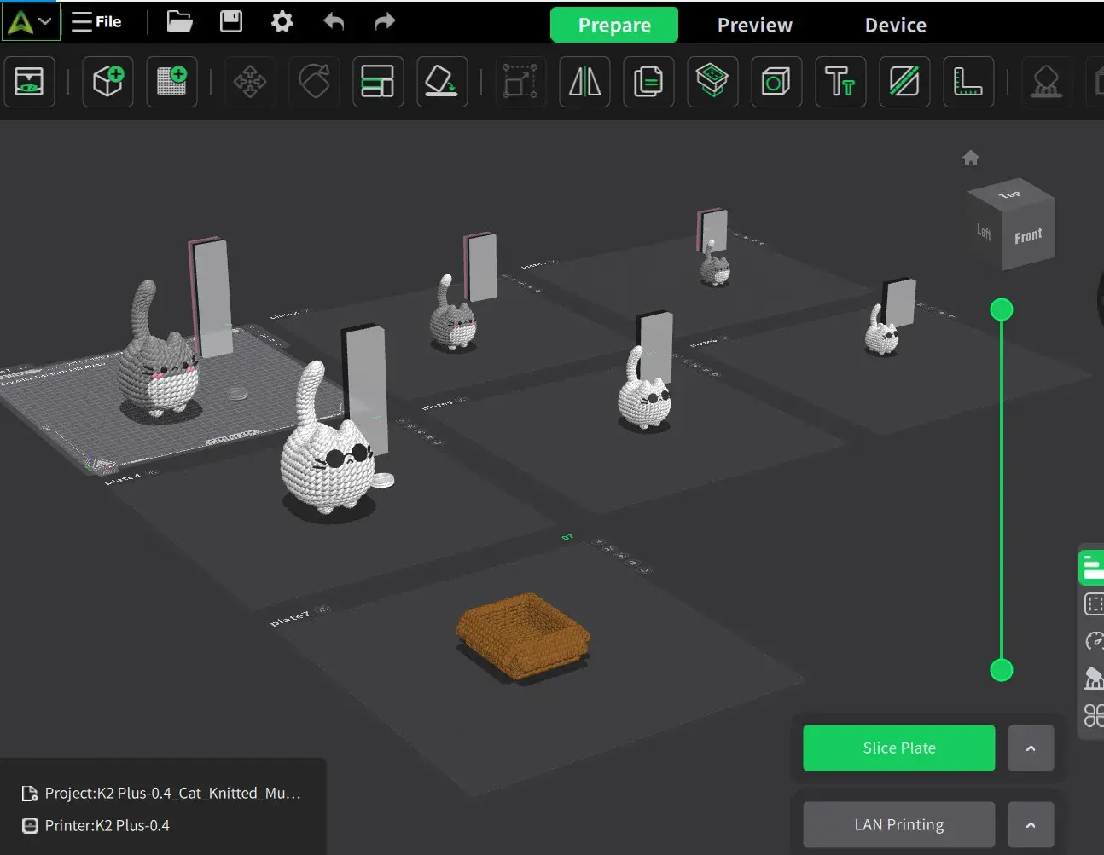Click the add model cube icon
This screenshot has width=1104, height=855.
[x=107, y=82]
